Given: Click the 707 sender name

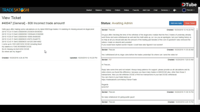Looking at the screenshot, I should [x=110, y=60].
